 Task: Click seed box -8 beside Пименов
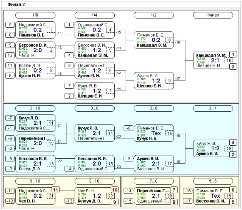pyautogui.click(x=129, y=128)
